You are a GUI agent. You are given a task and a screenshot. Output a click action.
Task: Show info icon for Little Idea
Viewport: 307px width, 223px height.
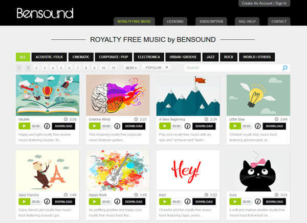(258, 126)
